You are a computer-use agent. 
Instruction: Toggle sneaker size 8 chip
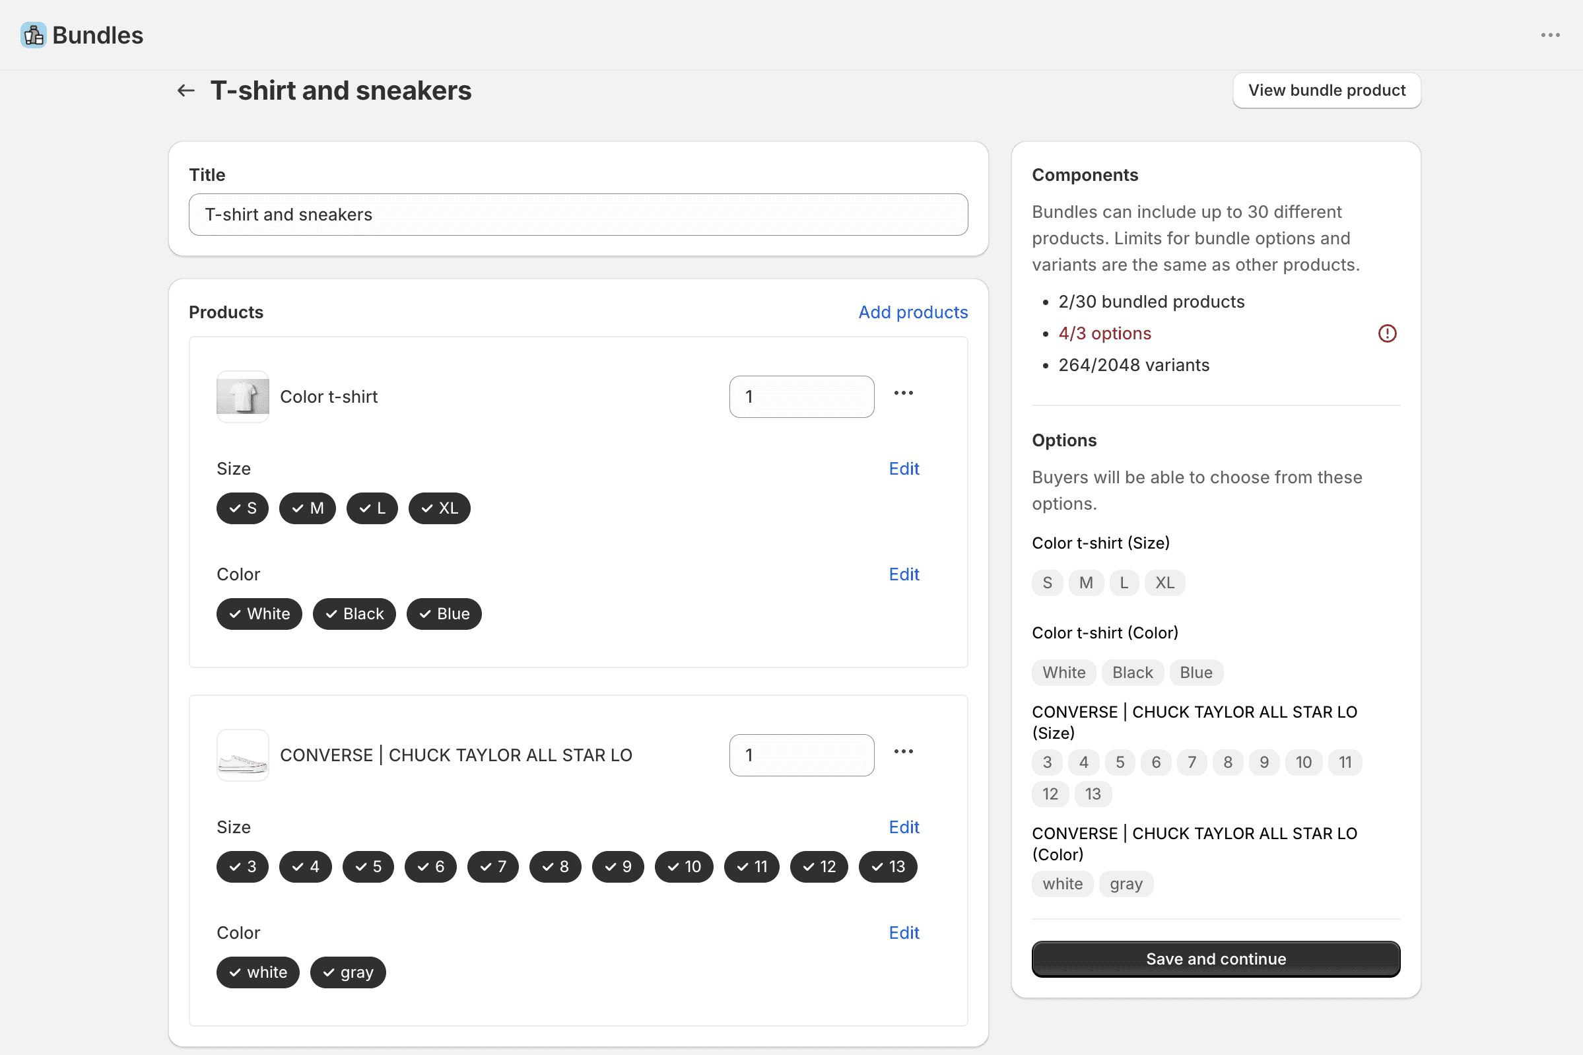point(555,867)
